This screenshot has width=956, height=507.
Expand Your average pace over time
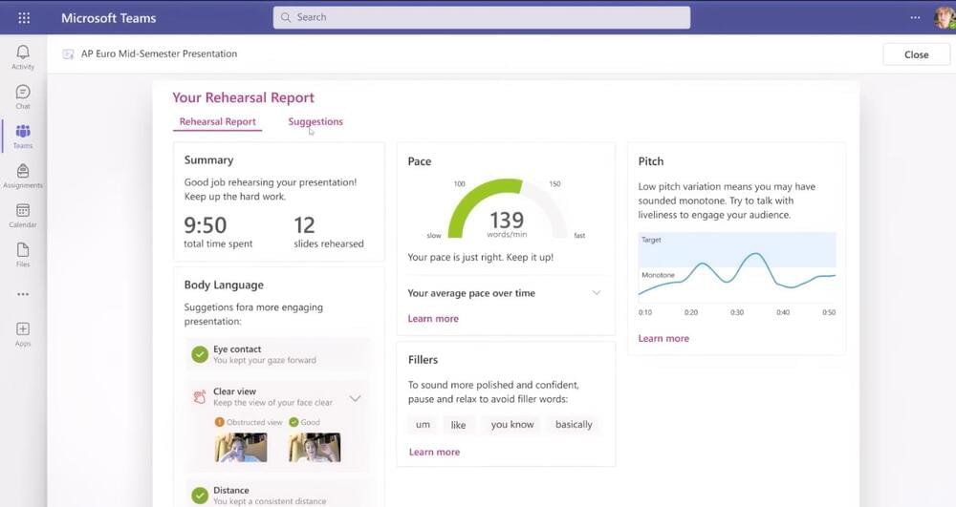[x=597, y=293]
